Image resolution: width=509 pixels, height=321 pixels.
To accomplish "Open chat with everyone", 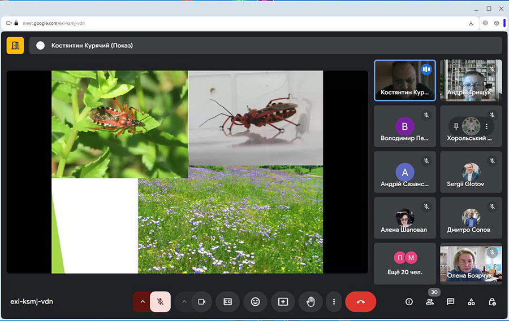I will pyautogui.click(x=451, y=302).
